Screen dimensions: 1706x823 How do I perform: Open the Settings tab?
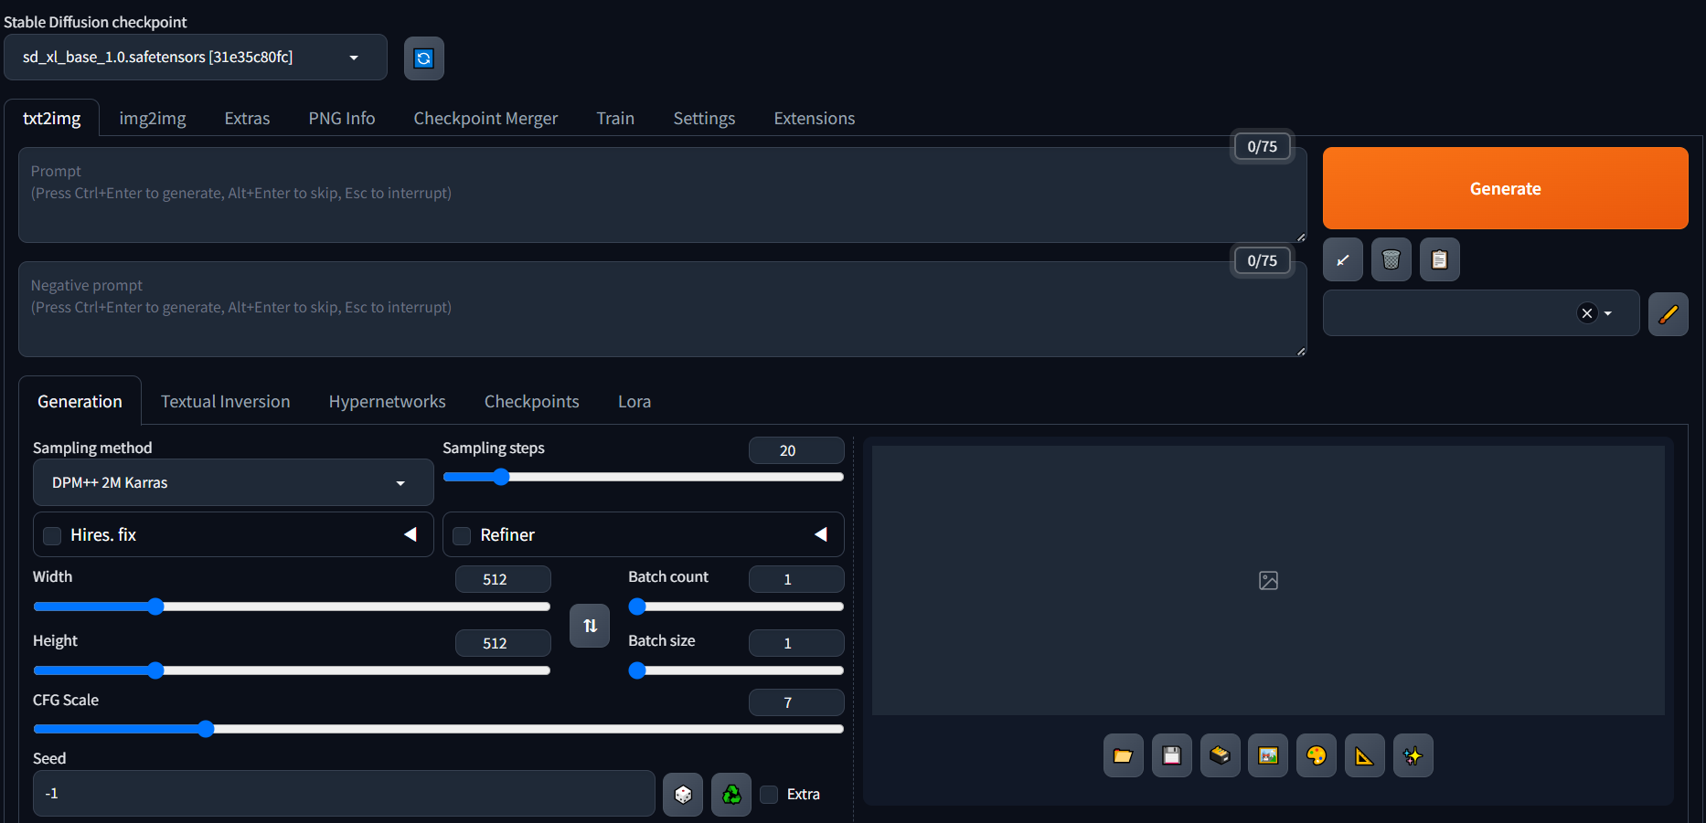[x=704, y=119]
